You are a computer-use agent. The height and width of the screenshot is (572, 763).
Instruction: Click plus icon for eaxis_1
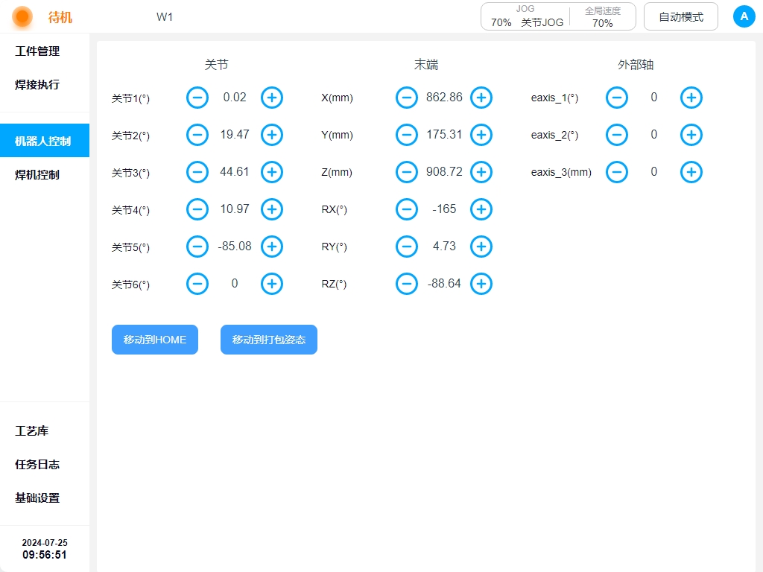tap(691, 98)
